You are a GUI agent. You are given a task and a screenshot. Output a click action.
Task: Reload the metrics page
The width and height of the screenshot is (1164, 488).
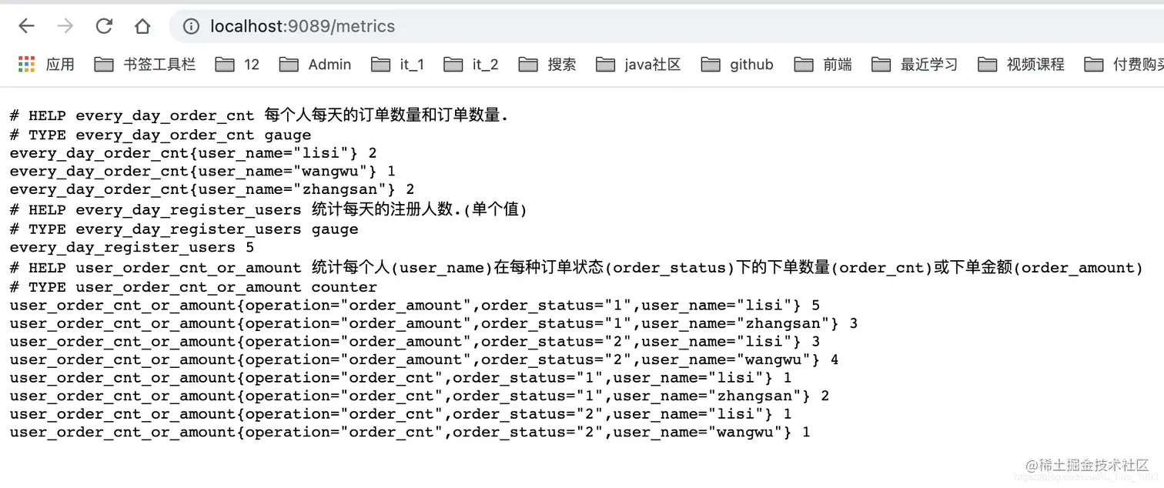click(x=104, y=26)
